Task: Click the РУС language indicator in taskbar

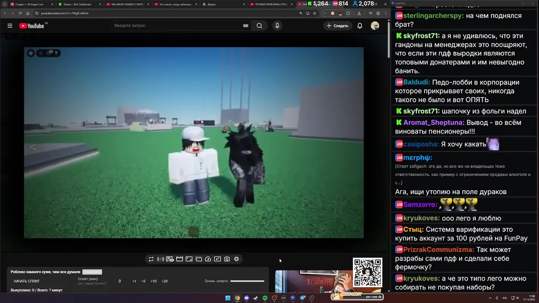Action: 505,298
